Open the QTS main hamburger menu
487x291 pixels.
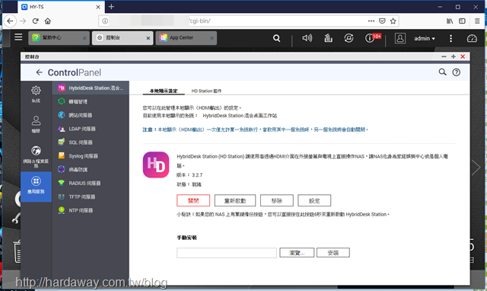[x=18, y=37]
